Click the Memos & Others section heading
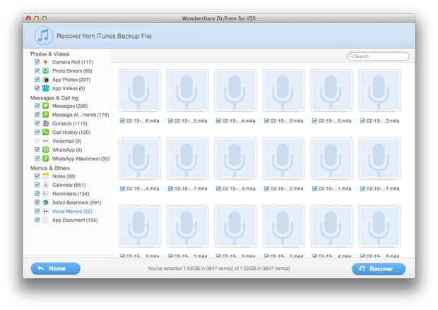This screenshot has width=438, height=310. click(50, 168)
